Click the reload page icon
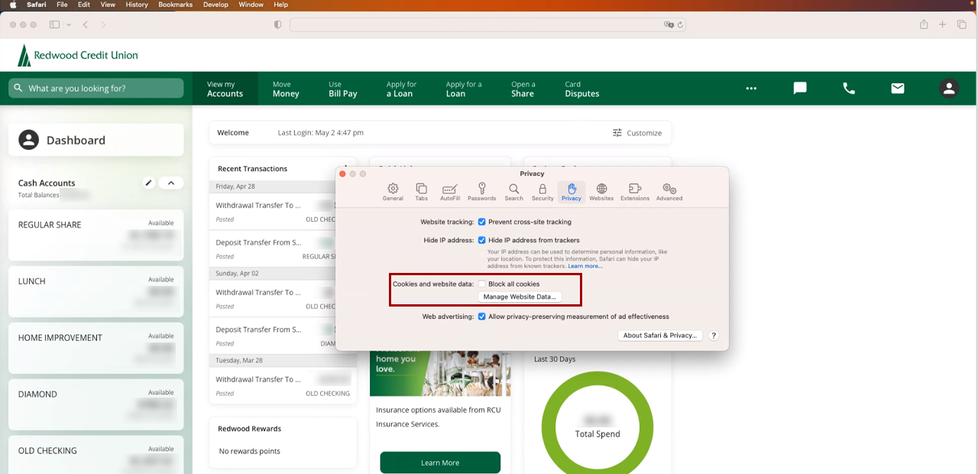 coord(680,24)
